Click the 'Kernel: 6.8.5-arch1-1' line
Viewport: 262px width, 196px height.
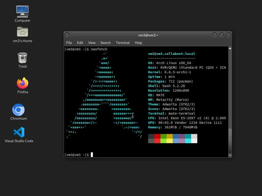point(170,72)
